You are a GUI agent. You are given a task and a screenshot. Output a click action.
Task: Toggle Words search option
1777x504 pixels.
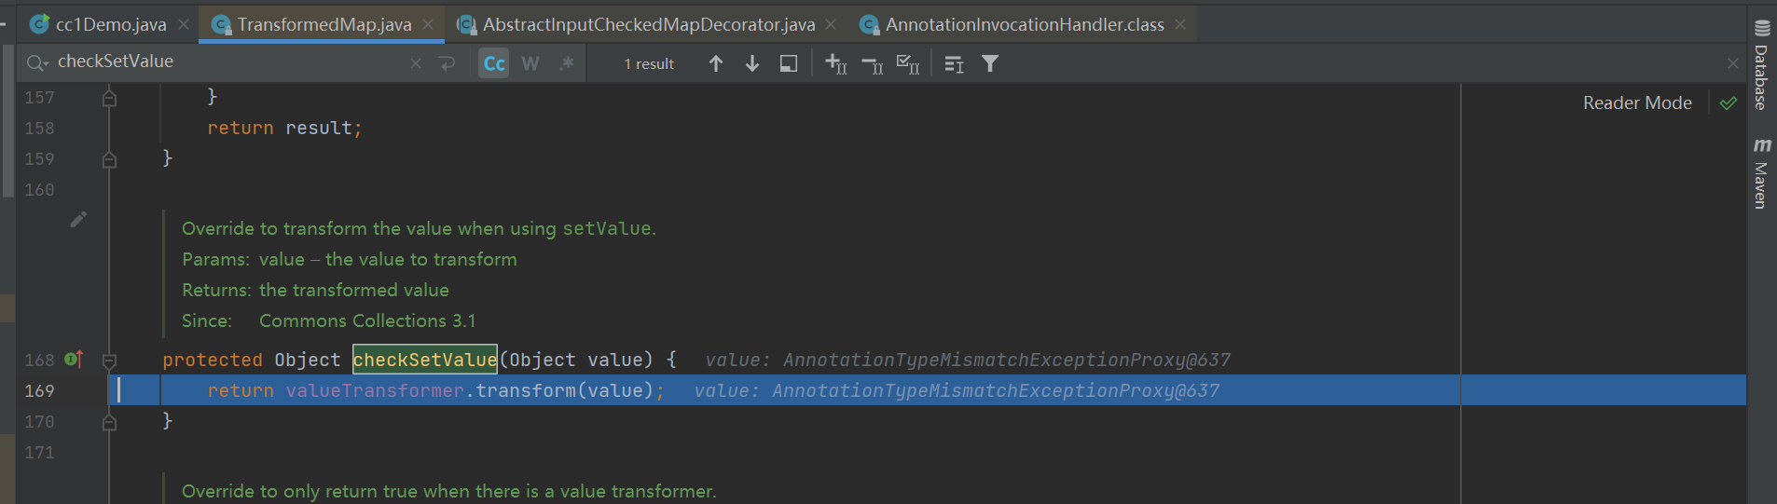530,63
